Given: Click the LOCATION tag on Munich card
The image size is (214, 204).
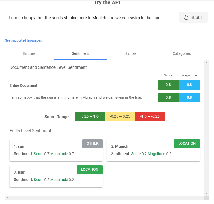Looking at the screenshot, I should [x=187, y=144].
